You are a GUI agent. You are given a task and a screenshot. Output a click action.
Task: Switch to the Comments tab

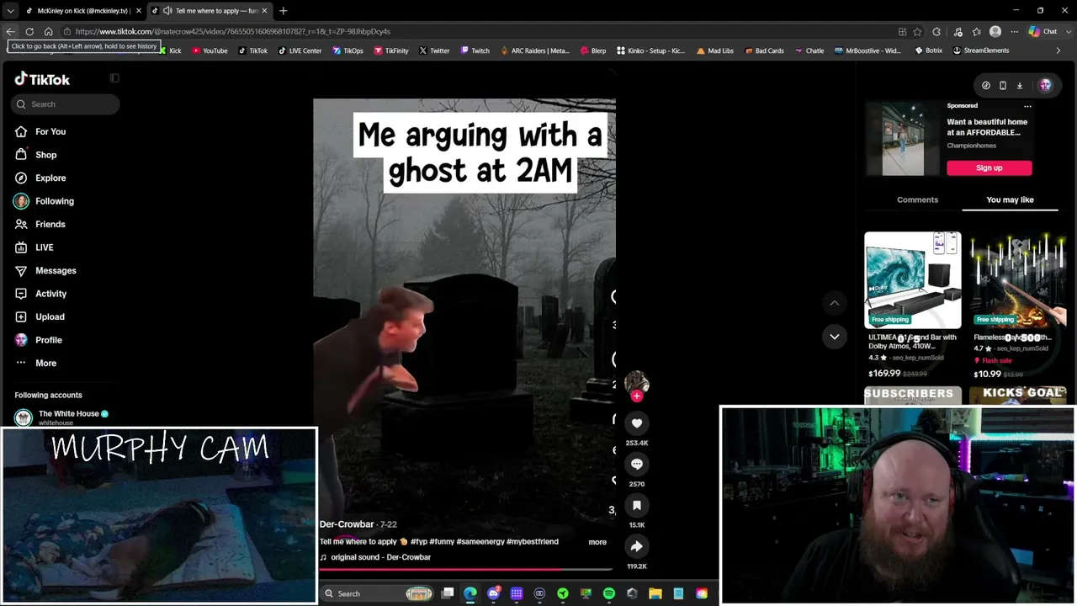click(917, 199)
